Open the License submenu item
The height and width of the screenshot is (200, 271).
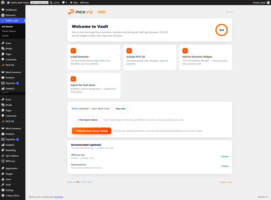point(5,35)
